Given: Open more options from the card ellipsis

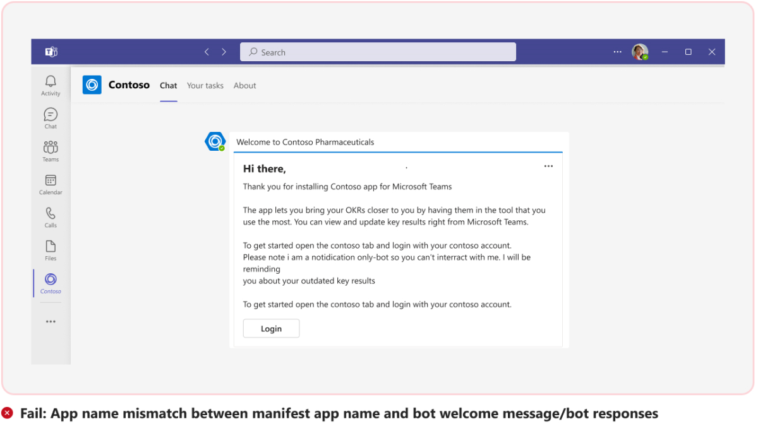Looking at the screenshot, I should [x=548, y=166].
